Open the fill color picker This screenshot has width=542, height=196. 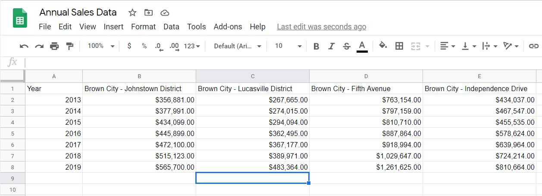383,46
